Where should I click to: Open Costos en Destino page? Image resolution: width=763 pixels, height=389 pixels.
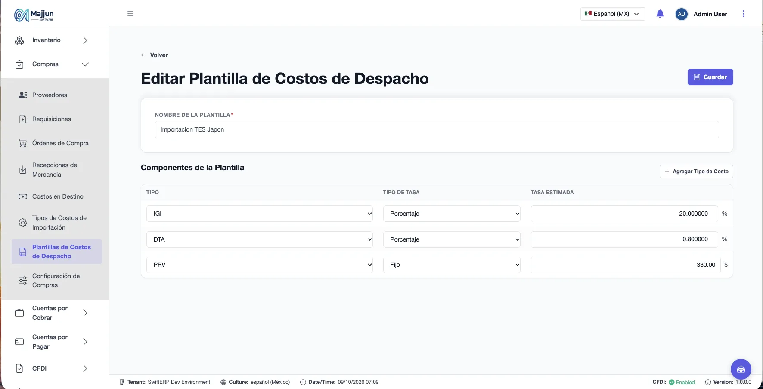click(x=58, y=196)
